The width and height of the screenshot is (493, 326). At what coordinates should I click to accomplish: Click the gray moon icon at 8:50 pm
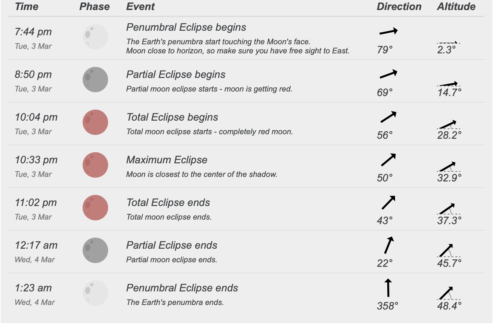[95, 80]
